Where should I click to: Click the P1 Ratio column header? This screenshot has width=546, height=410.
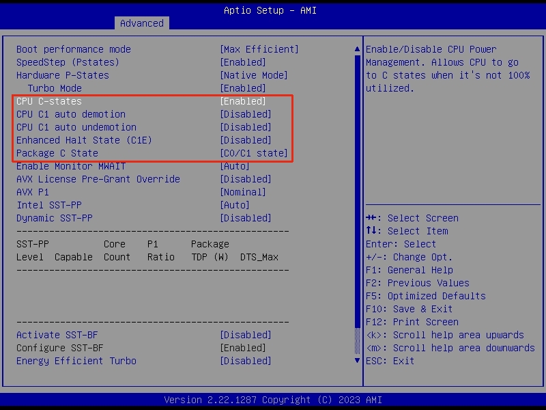click(161, 251)
